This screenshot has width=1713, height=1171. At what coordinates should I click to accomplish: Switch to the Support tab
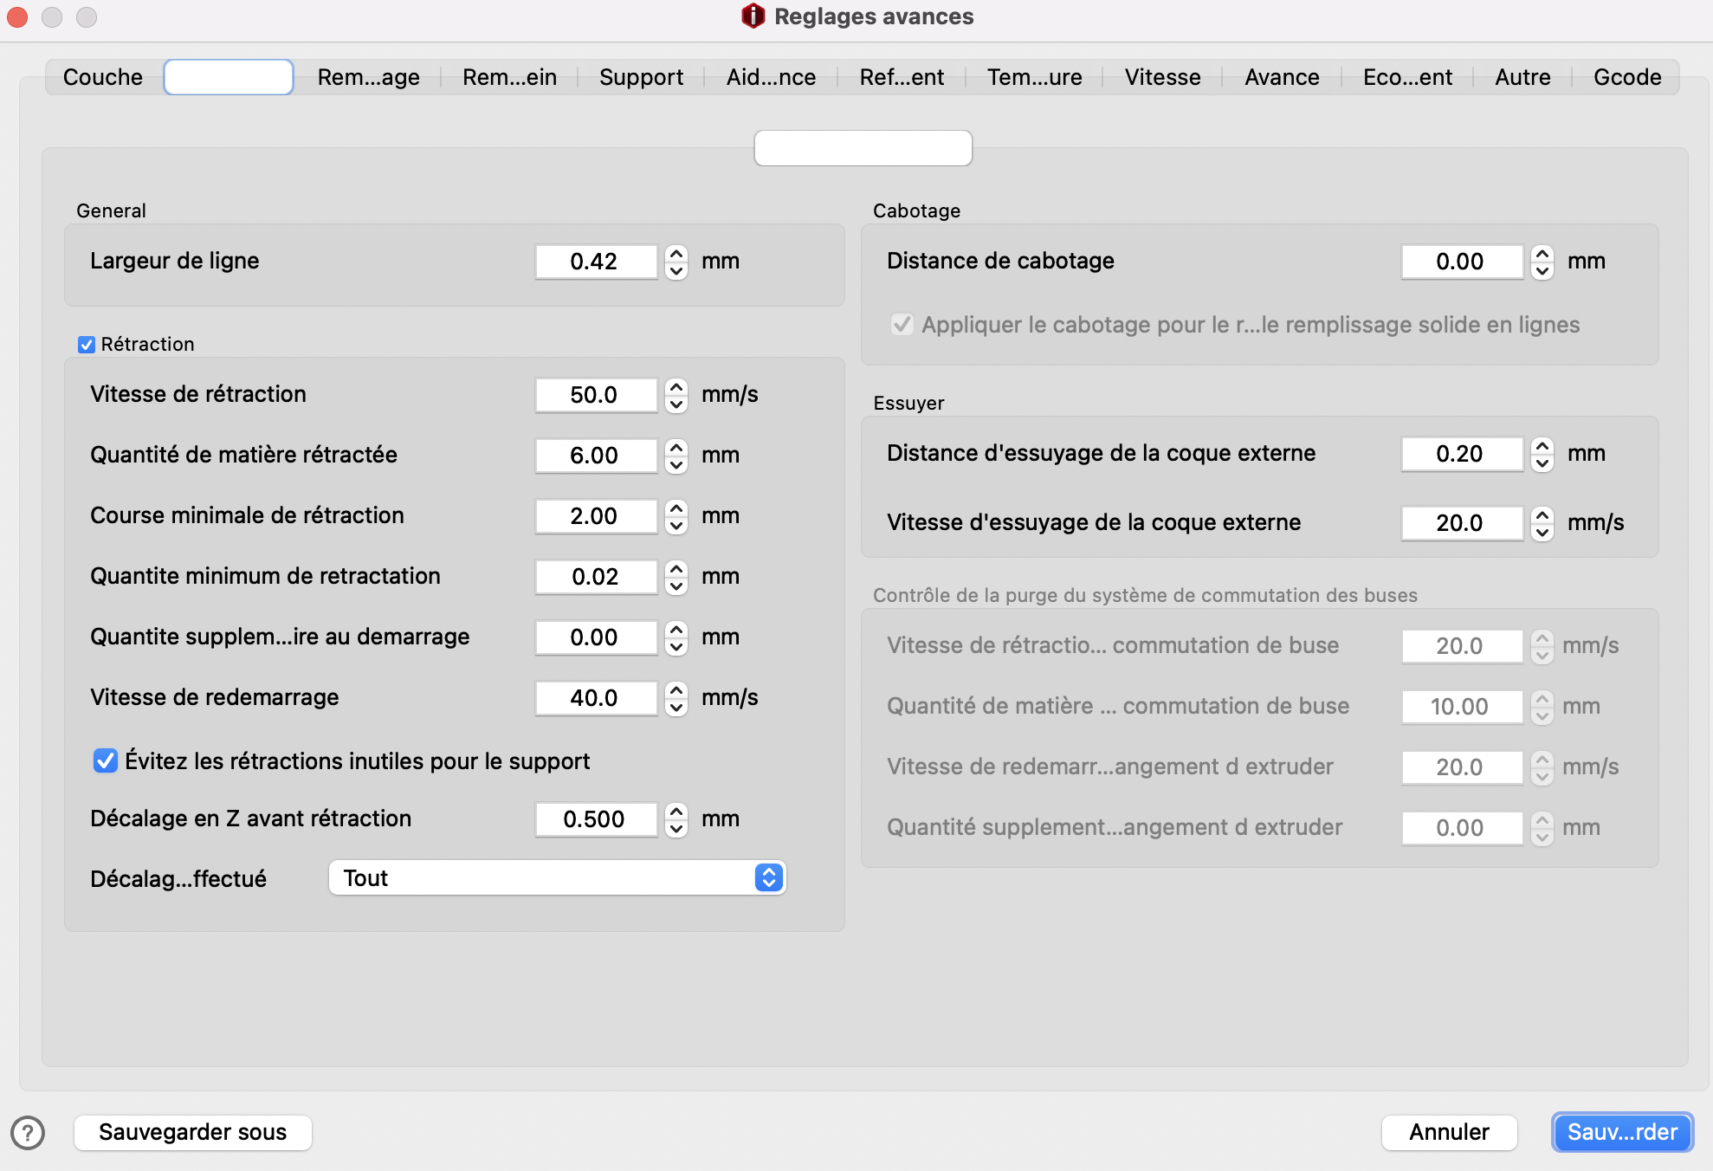pyautogui.click(x=641, y=77)
